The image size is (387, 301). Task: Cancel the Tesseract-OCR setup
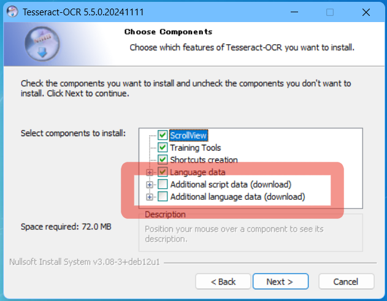click(346, 281)
